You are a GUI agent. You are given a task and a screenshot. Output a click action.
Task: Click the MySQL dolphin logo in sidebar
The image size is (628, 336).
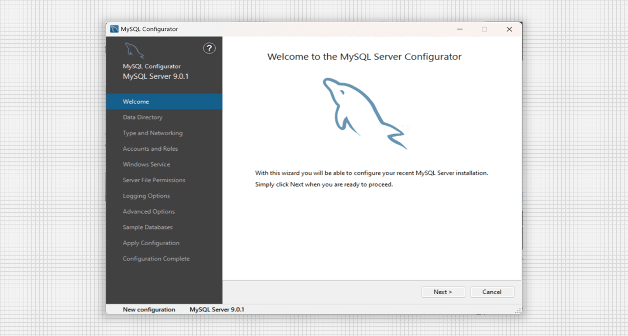point(134,51)
